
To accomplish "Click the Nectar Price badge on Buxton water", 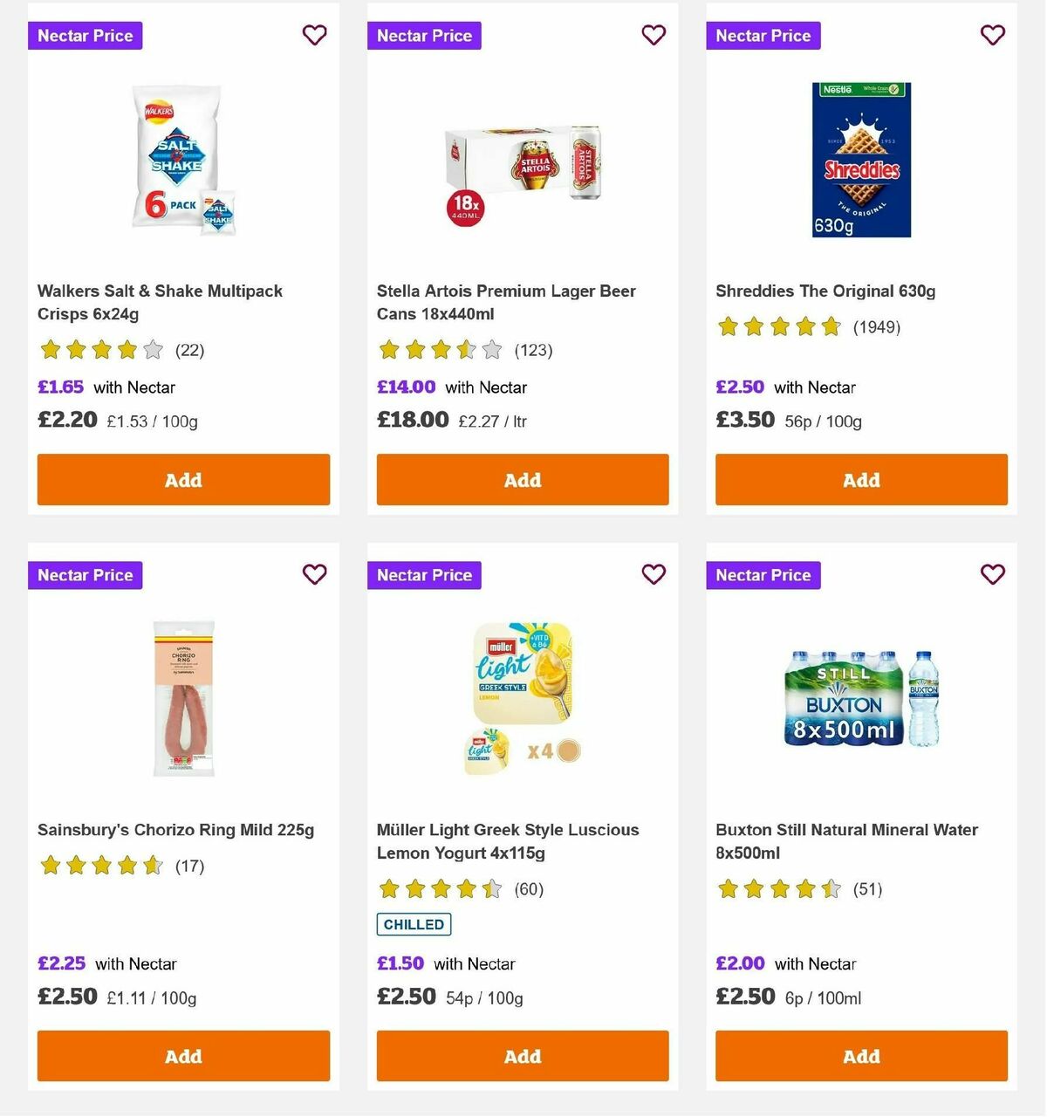I will (x=763, y=575).
